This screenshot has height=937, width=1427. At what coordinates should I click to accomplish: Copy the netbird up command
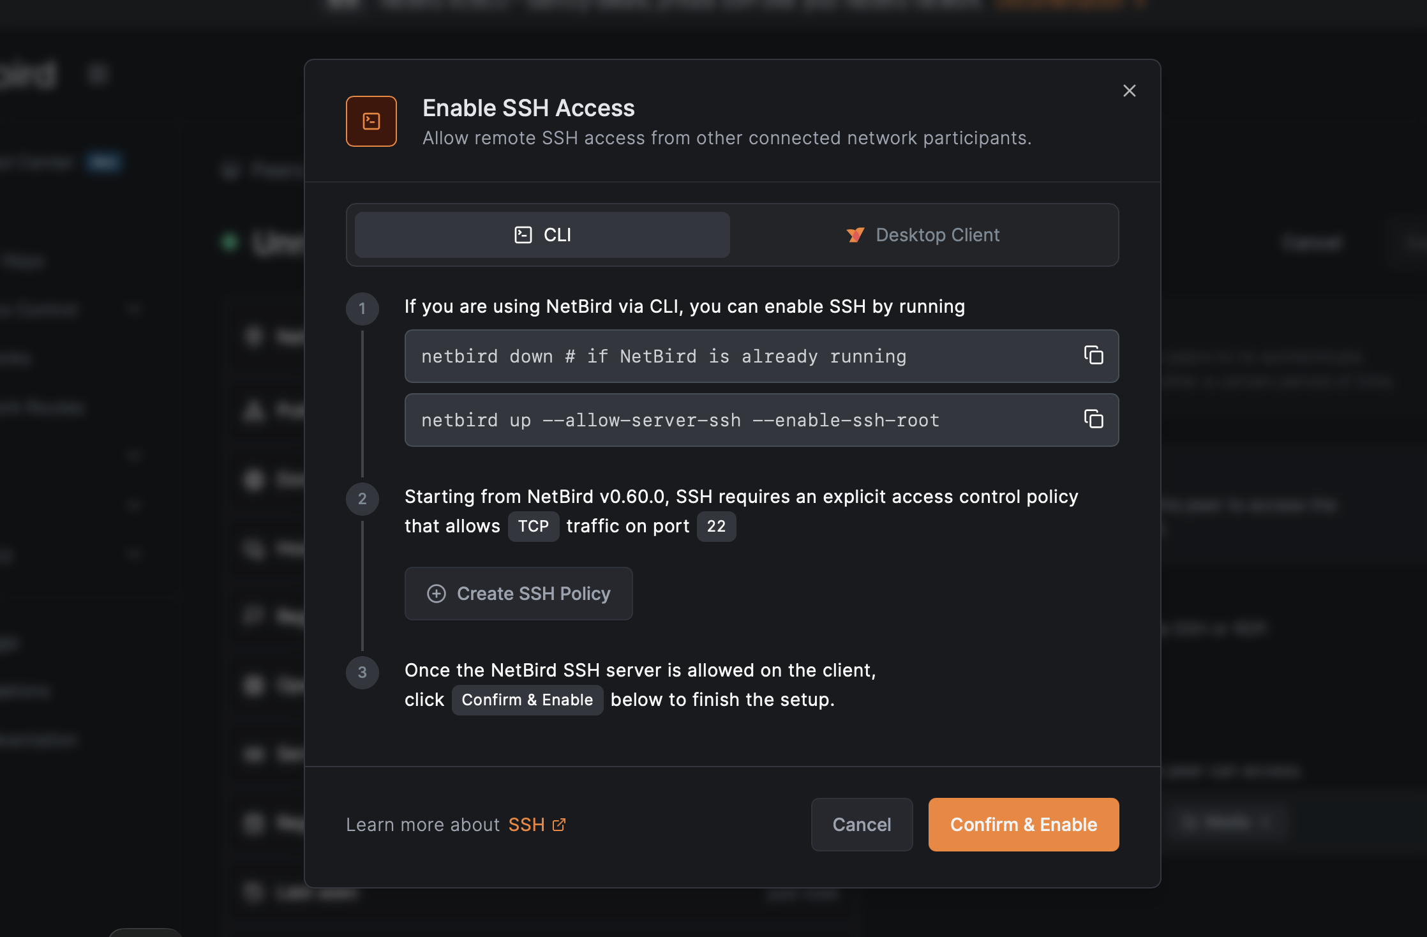1093,420
